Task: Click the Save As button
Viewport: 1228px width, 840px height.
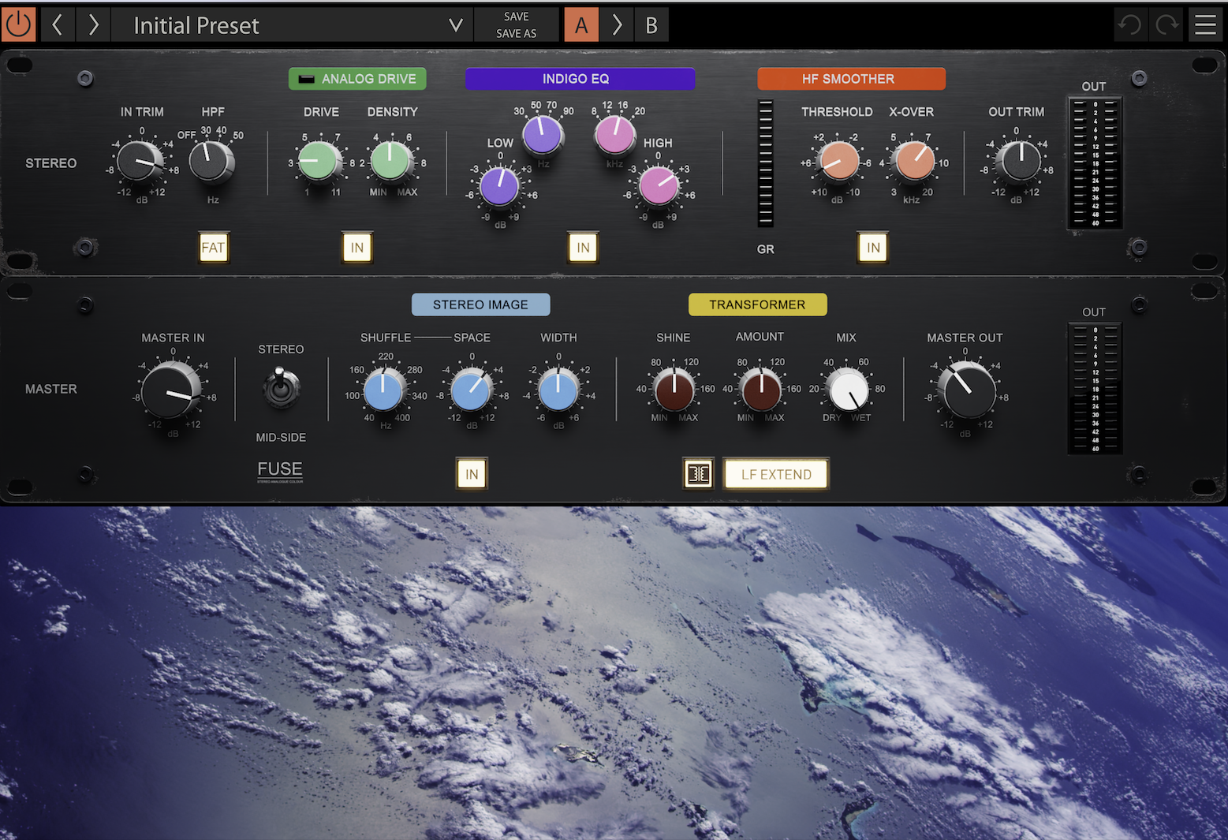Action: pos(516,33)
